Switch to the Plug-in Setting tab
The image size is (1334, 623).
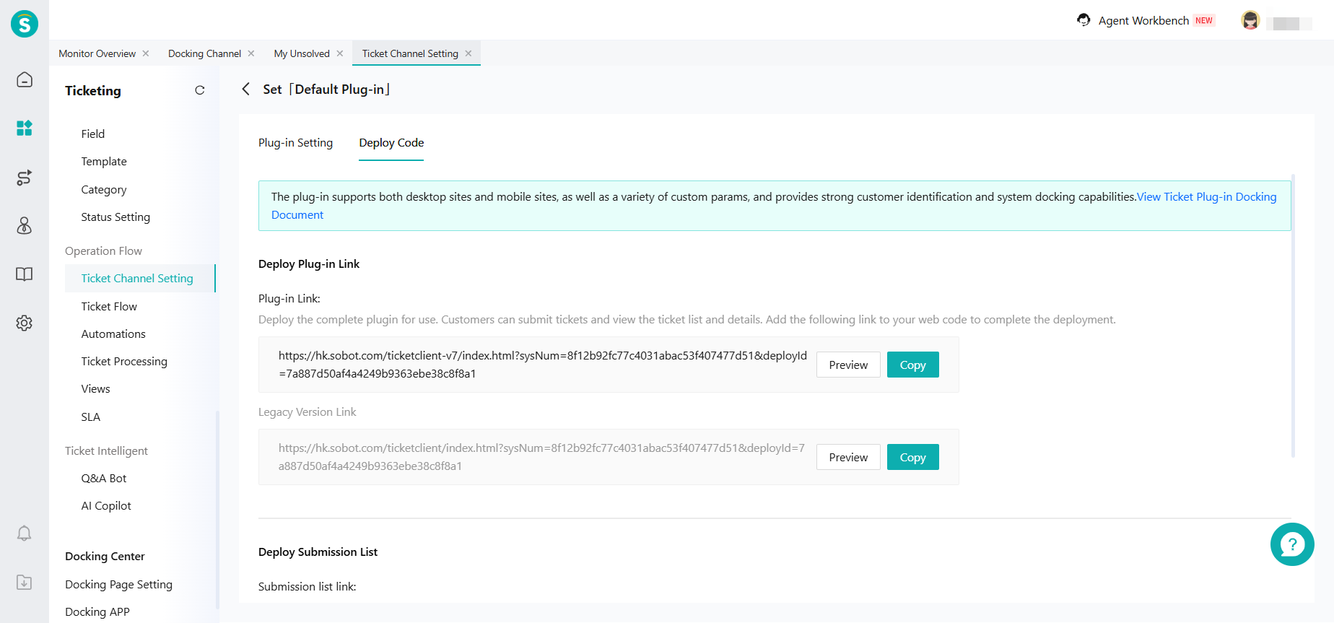(x=295, y=143)
